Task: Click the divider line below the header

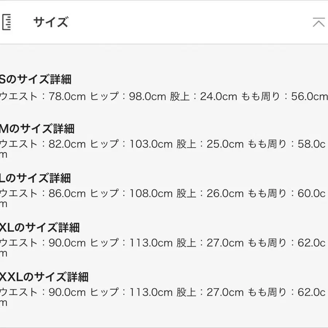Action: [164, 43]
